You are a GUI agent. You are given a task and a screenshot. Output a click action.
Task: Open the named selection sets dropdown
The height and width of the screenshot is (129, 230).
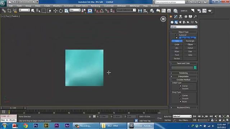tap(126, 10)
